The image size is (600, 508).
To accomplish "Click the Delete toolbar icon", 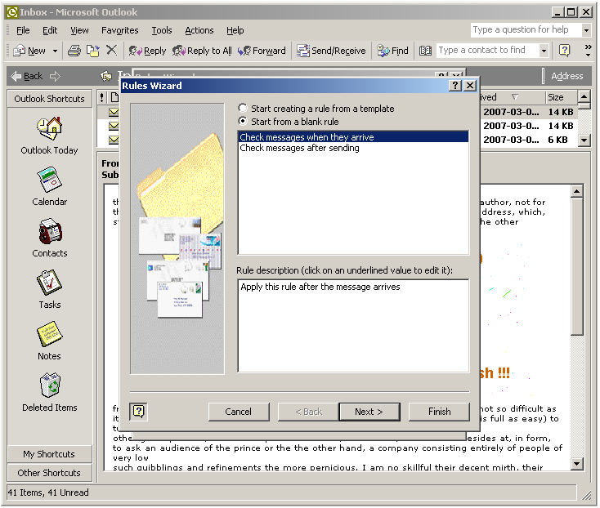I will 111,50.
